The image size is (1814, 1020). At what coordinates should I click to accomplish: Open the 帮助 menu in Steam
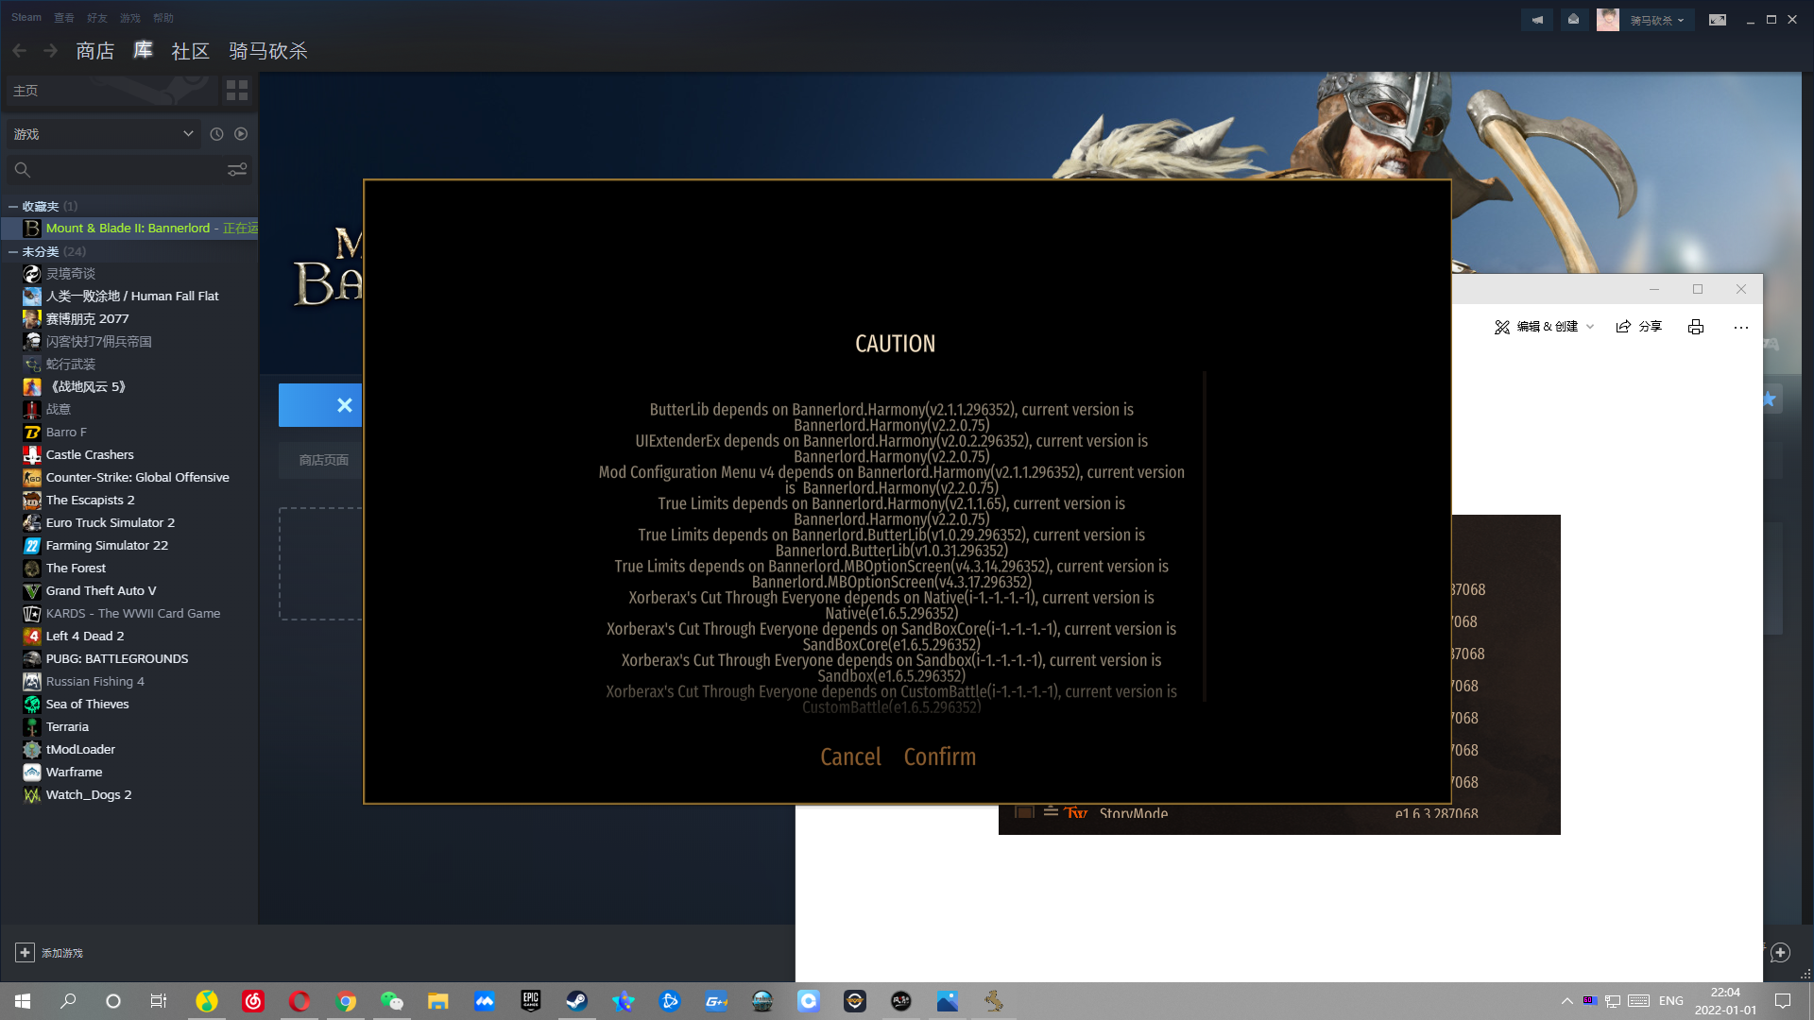click(x=163, y=18)
